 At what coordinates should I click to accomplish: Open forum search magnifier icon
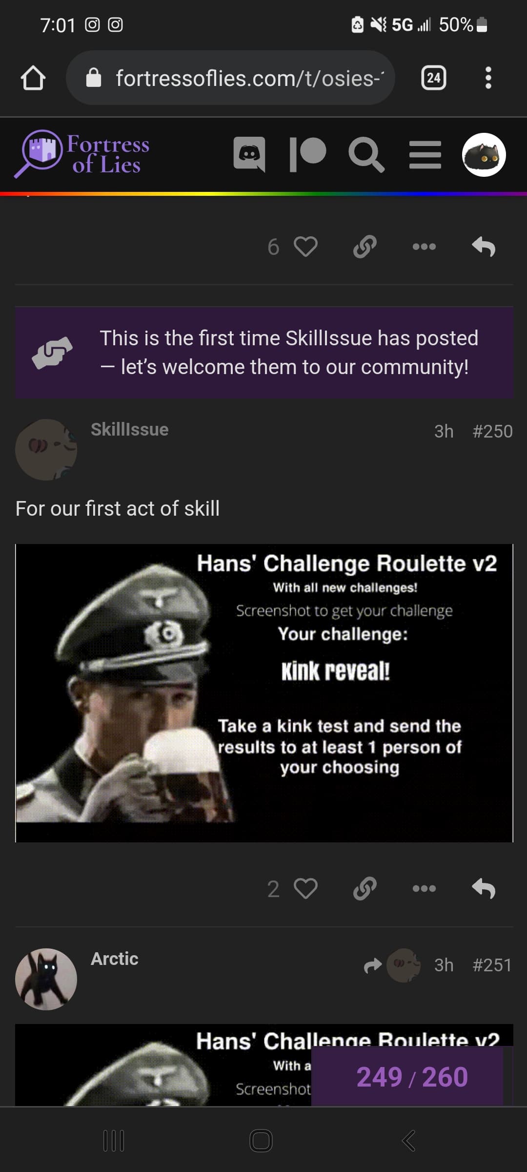[x=366, y=155]
